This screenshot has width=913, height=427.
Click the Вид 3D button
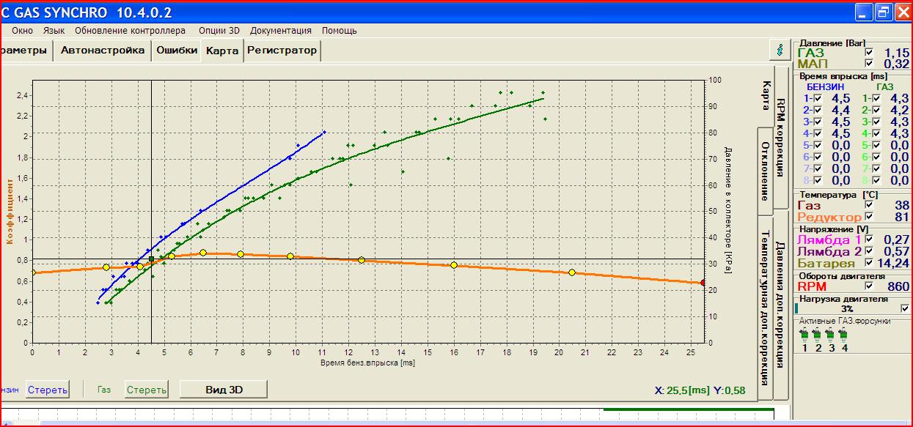click(222, 390)
